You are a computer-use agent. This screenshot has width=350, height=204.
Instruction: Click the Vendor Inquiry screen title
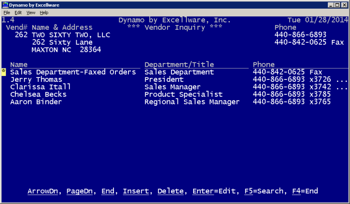pyautogui.click(x=175, y=27)
